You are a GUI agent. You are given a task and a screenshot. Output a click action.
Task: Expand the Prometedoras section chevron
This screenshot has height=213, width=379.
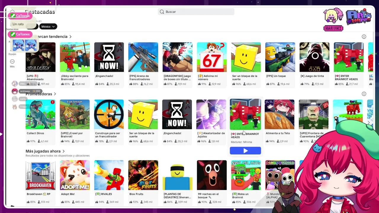55,94
